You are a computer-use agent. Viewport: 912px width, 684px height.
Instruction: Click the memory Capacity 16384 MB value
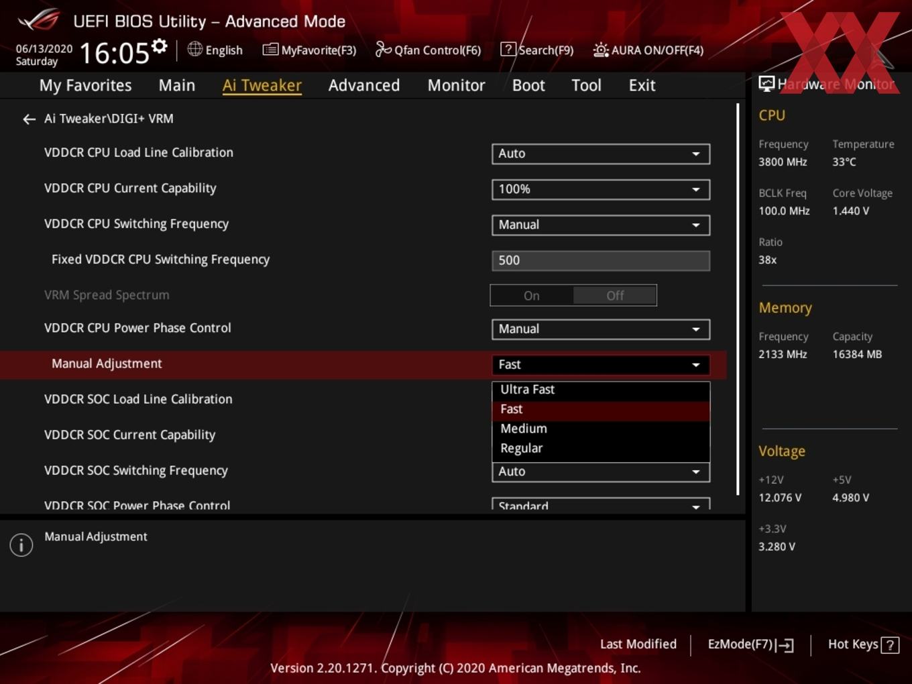point(857,355)
